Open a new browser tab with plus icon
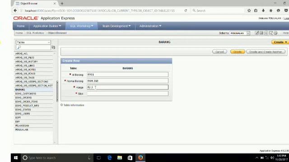The height and width of the screenshot is (162, 289). pyautogui.click(x=62, y=3)
